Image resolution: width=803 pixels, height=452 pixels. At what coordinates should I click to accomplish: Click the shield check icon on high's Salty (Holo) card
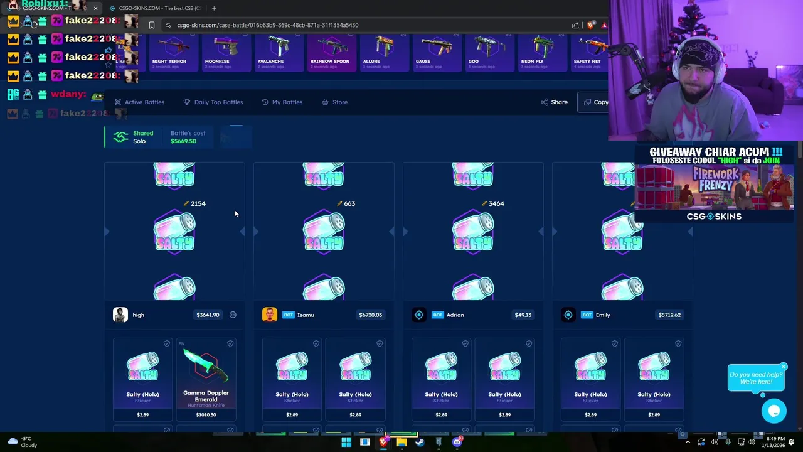pyautogui.click(x=167, y=343)
